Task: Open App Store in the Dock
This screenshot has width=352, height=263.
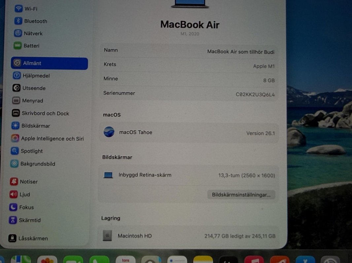Action: 305,259
